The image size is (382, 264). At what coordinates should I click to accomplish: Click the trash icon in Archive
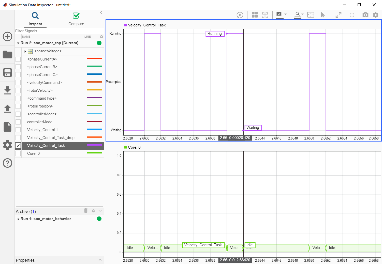click(86, 211)
